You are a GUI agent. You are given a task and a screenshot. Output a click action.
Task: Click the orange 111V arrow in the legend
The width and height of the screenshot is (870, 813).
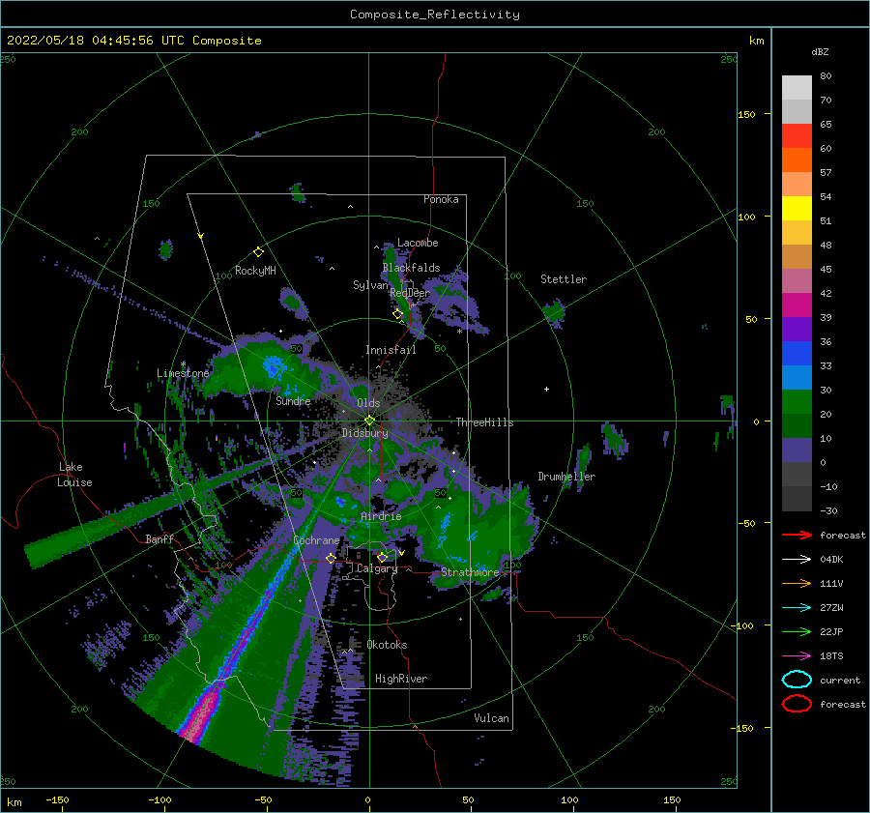(797, 583)
